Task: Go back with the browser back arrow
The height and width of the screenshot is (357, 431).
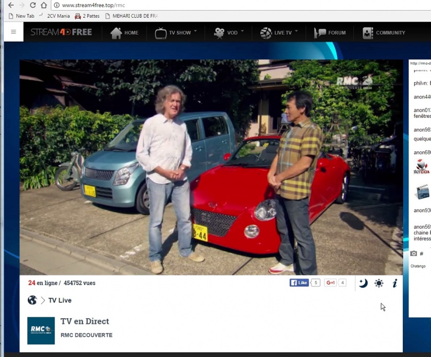Action: 11,5
